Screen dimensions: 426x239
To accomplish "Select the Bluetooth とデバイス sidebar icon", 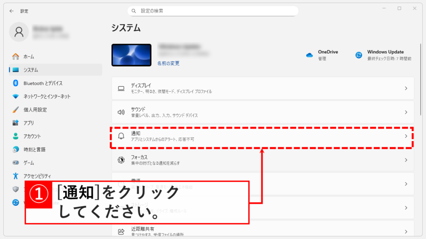I will click(x=16, y=83).
